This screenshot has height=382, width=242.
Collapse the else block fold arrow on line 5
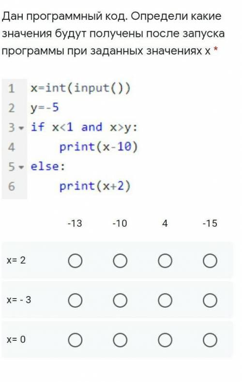21,167
